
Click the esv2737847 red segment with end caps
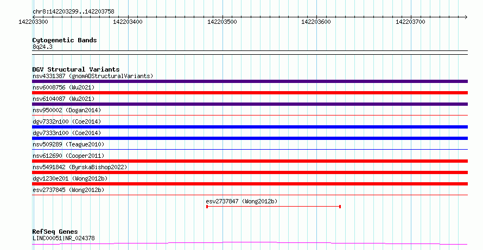point(273,207)
